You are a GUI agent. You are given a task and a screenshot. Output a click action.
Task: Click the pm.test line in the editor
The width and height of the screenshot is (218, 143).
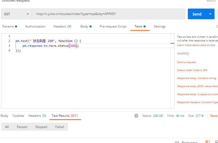coord(48,41)
